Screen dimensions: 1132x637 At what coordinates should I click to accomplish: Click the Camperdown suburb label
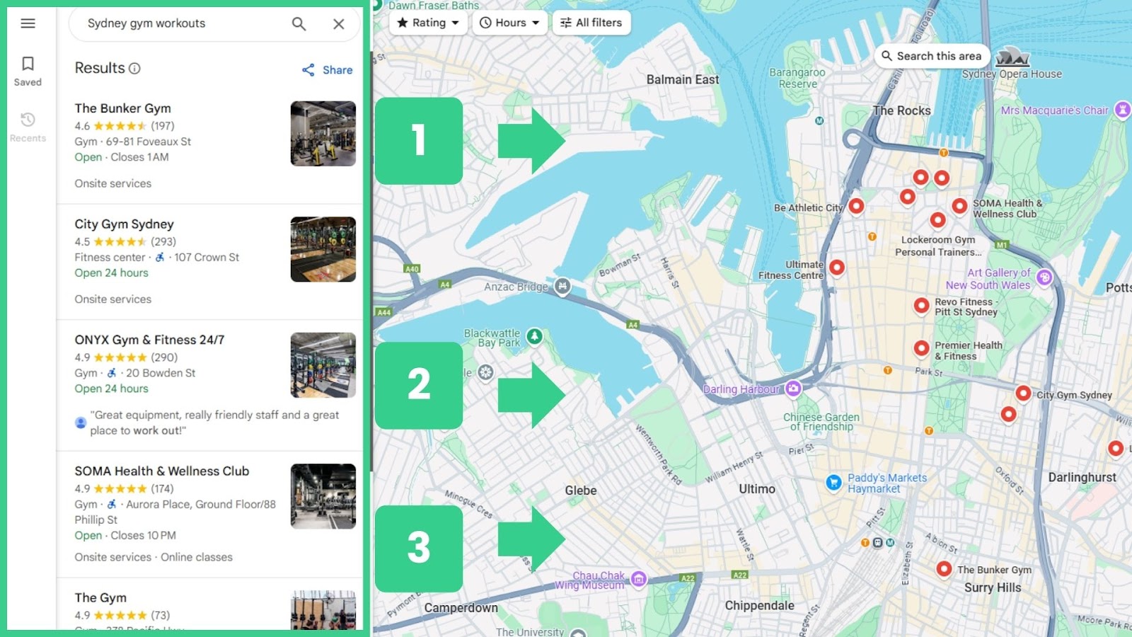coord(461,608)
